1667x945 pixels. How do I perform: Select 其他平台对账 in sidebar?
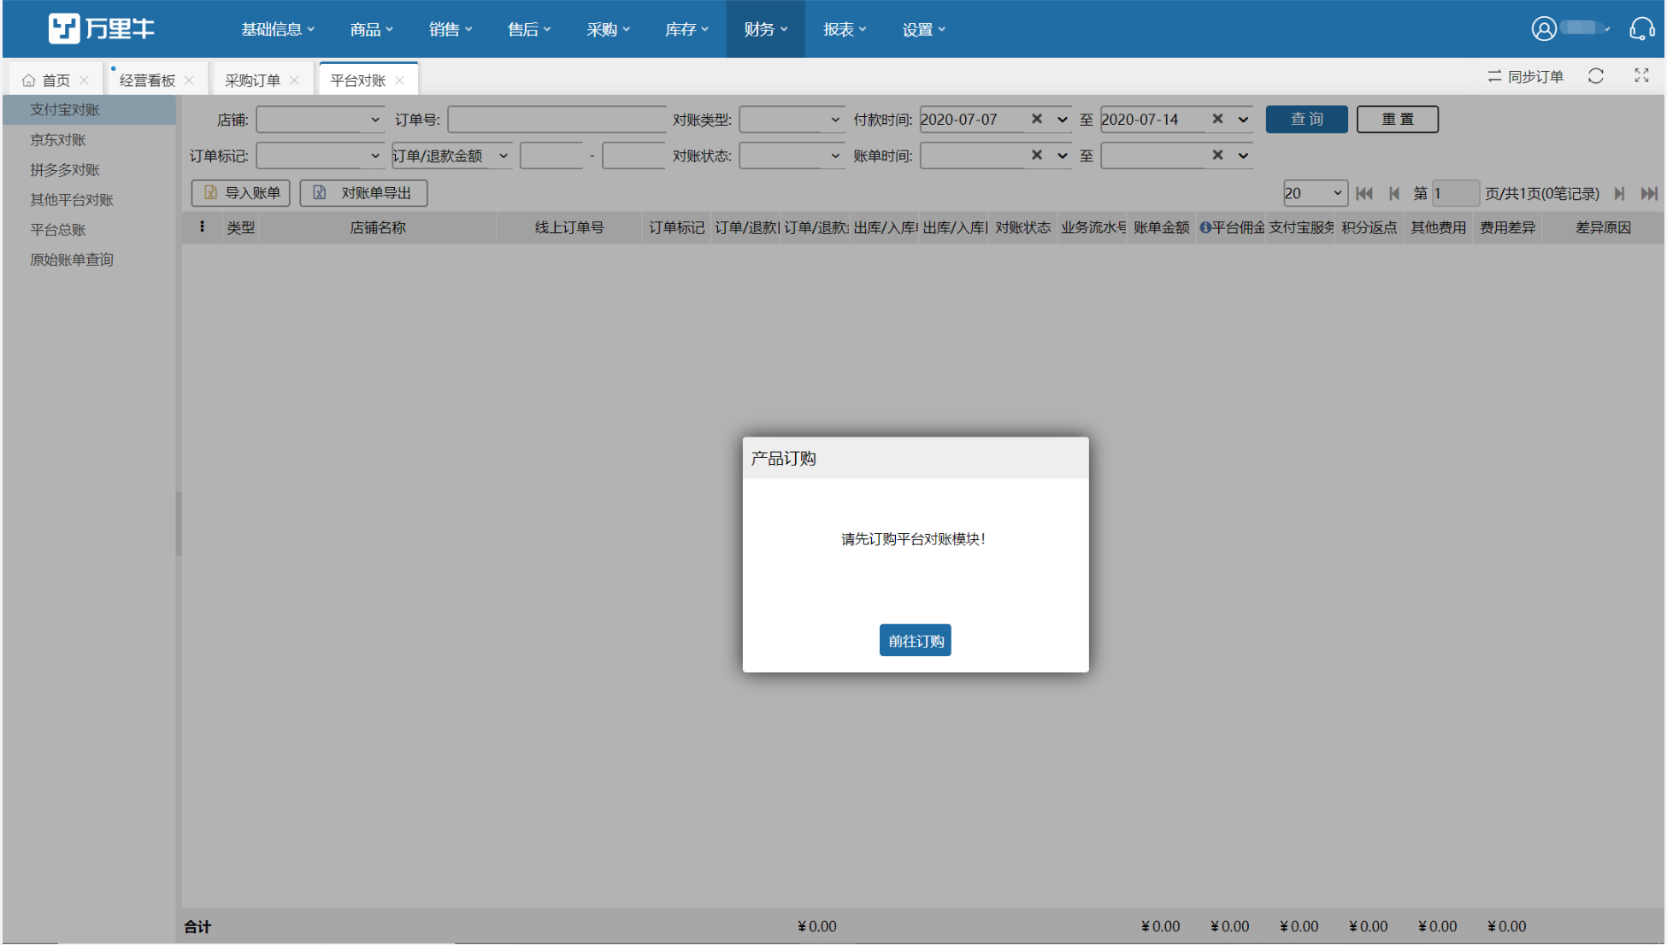tap(90, 199)
